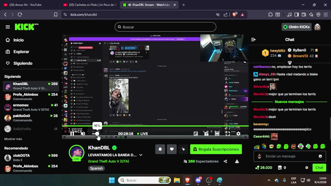This screenshot has height=186, width=331.
Task: Click Regala Suscripciones button
Action: click(216, 149)
